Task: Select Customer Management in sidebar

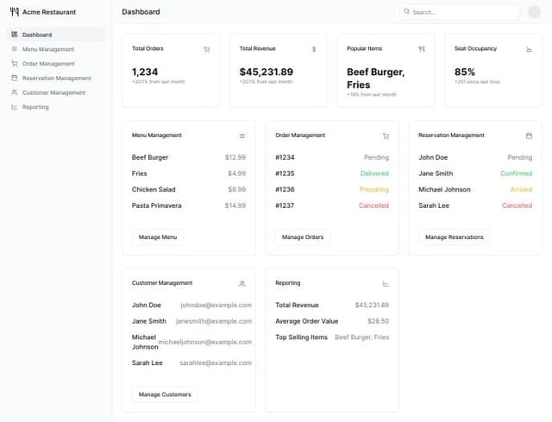Action: pos(56,92)
